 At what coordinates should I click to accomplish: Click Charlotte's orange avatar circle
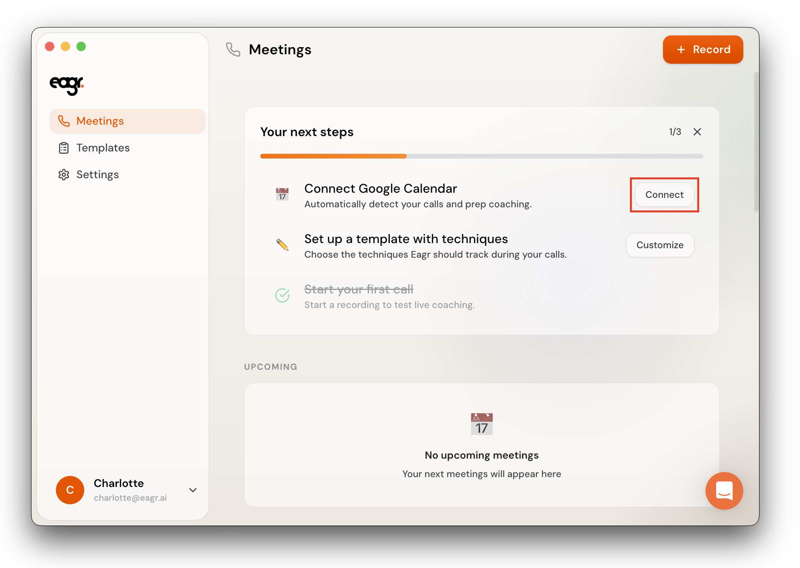70,490
